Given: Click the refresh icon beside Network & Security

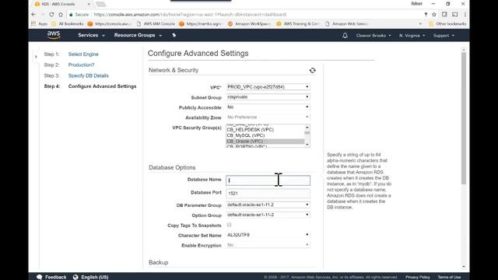Looking at the screenshot, I should pos(313,71).
